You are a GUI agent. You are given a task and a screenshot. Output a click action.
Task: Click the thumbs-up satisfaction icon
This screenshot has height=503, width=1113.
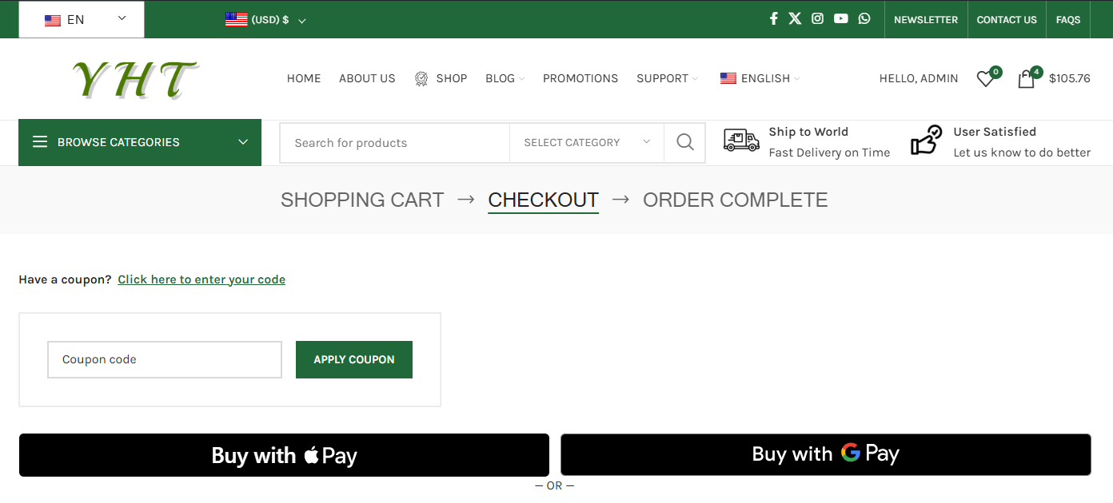tap(927, 140)
